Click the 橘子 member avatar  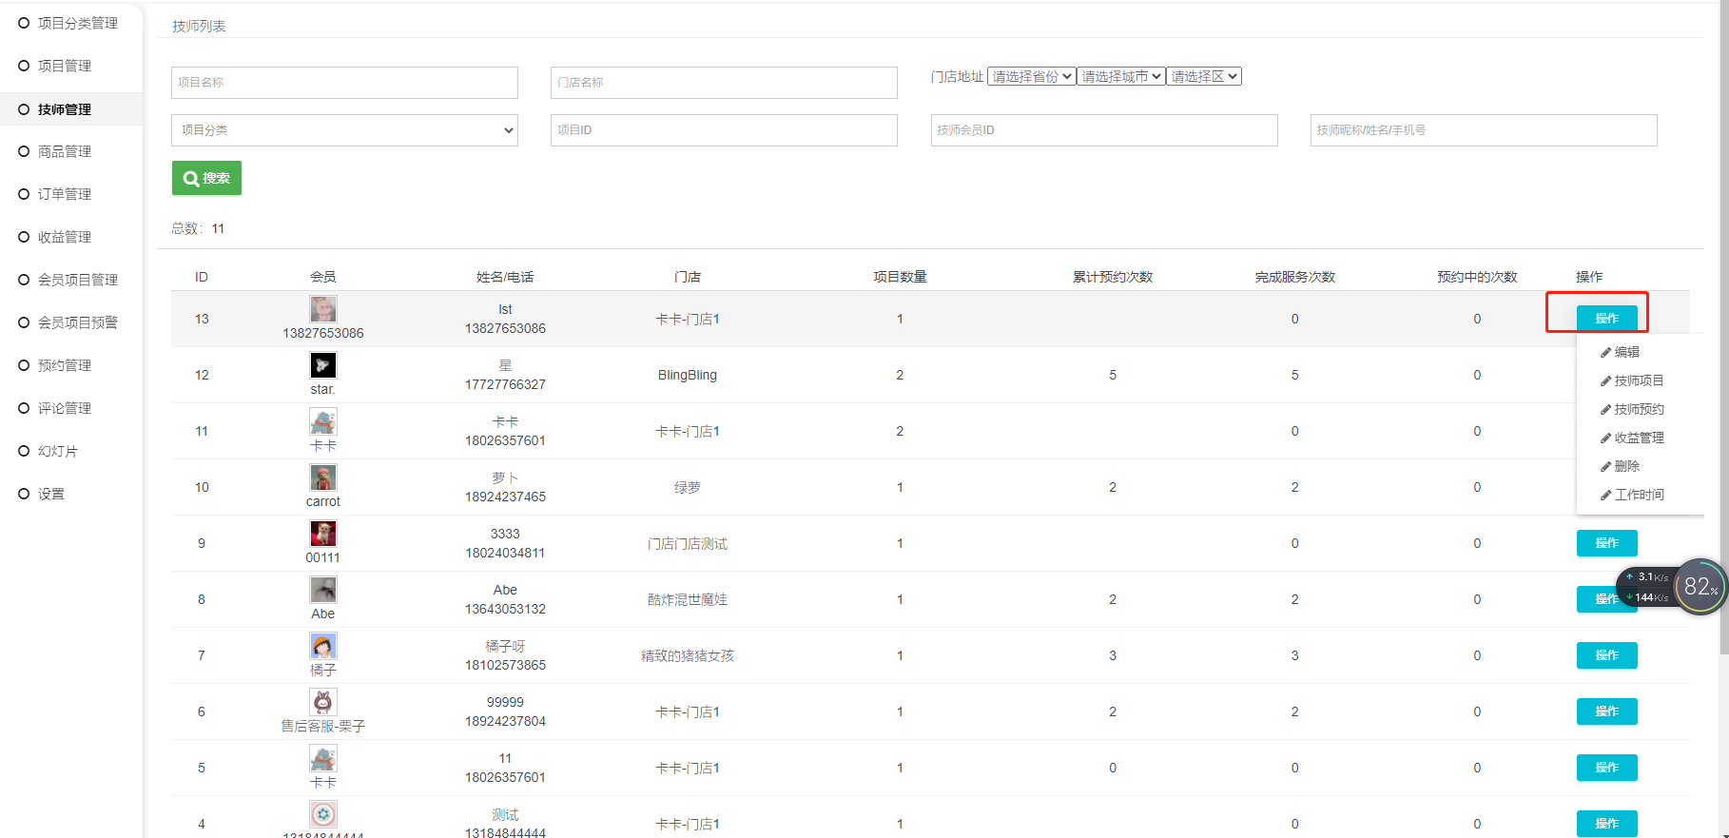323,646
